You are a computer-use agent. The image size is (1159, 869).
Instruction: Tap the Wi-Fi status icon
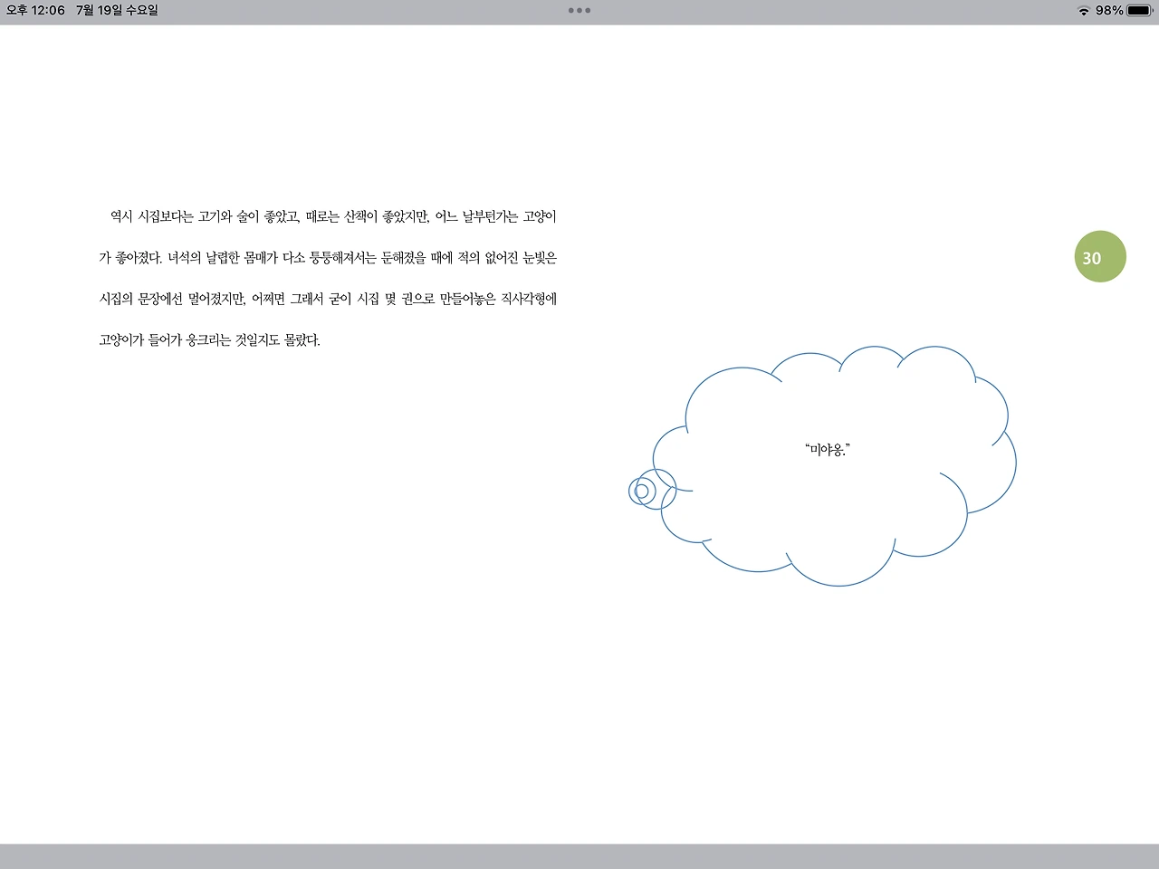pos(1084,12)
